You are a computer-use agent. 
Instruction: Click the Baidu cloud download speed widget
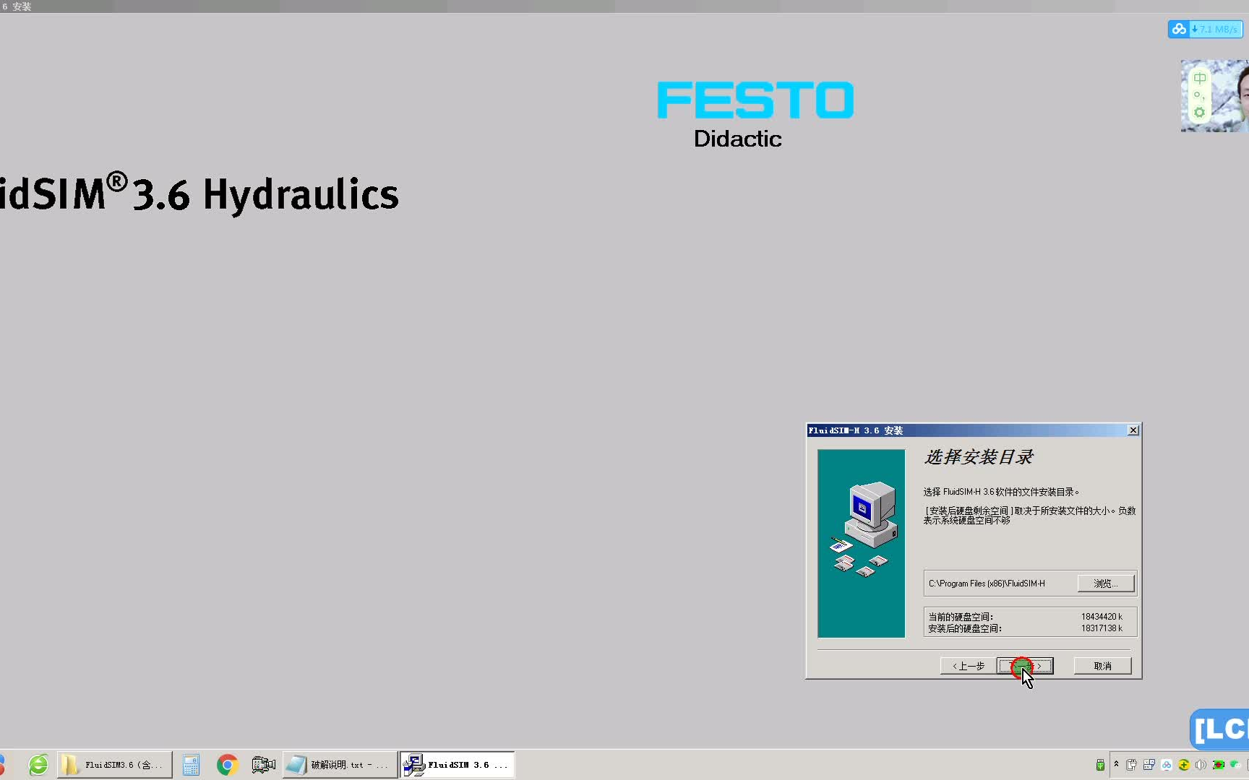tap(1205, 29)
